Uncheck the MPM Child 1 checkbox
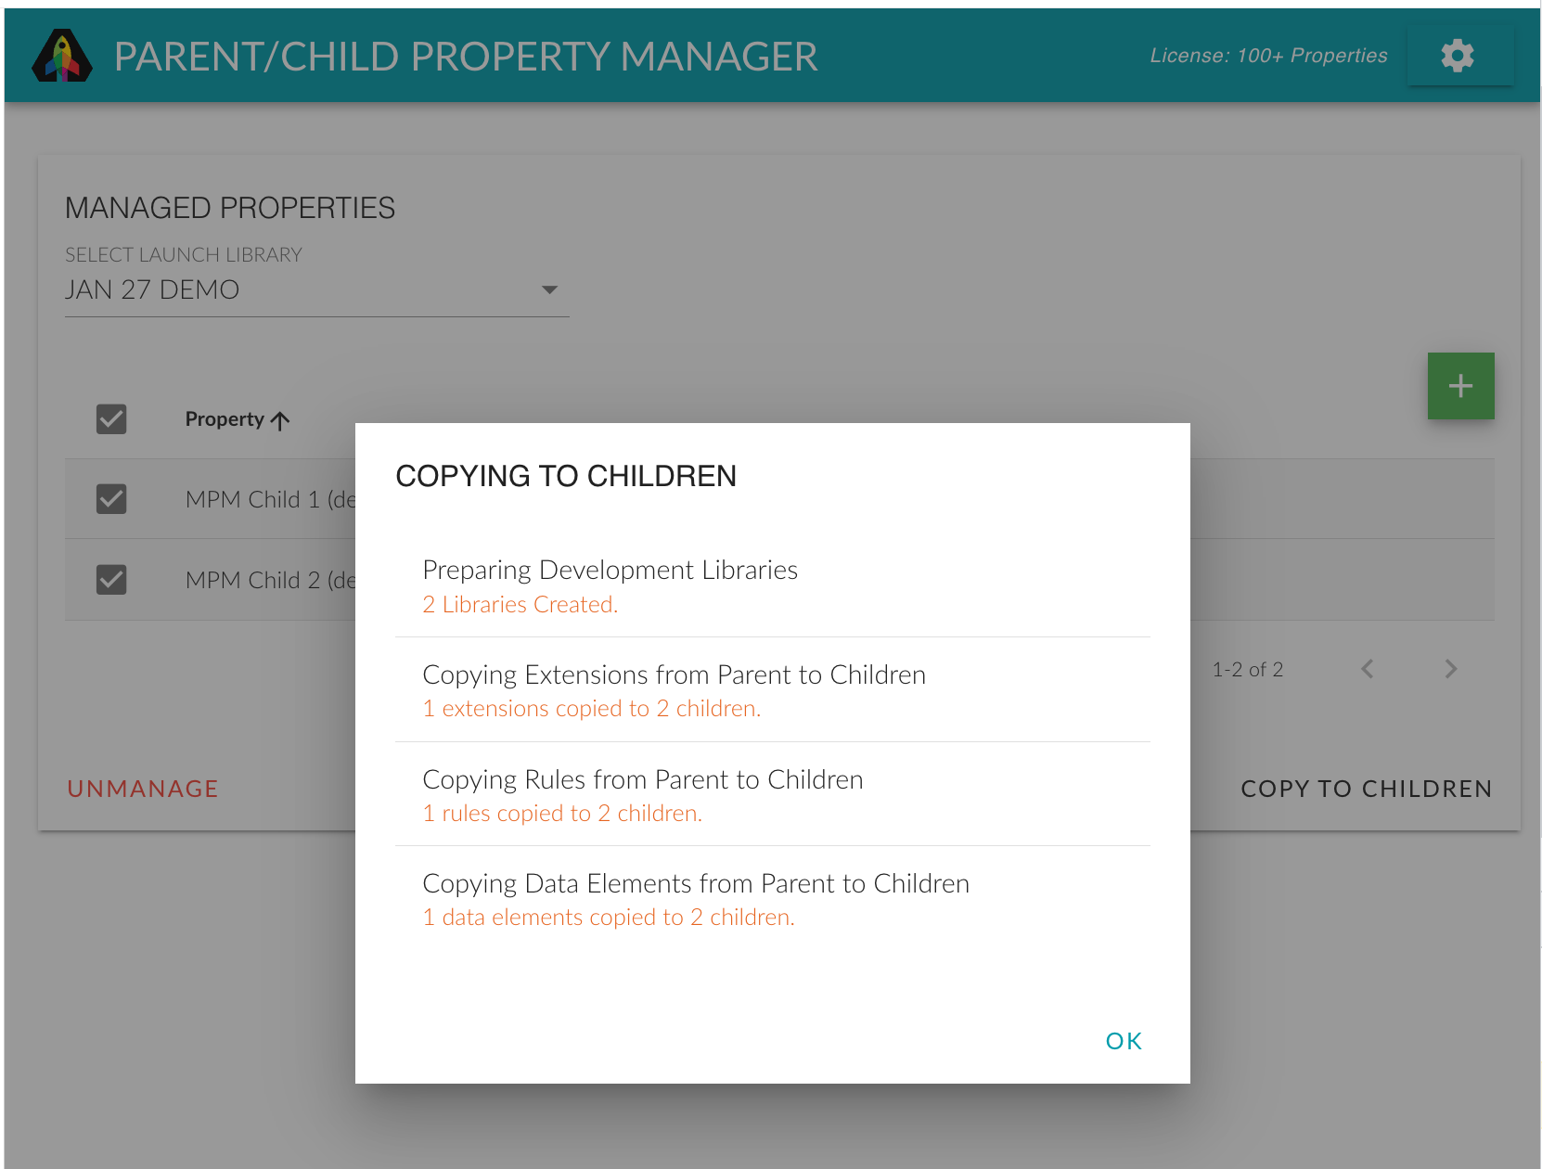This screenshot has width=1542, height=1169. (x=111, y=499)
